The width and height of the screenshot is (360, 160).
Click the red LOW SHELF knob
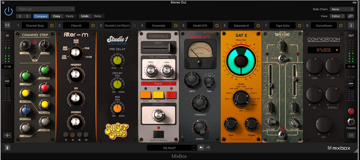[x=44, y=88]
